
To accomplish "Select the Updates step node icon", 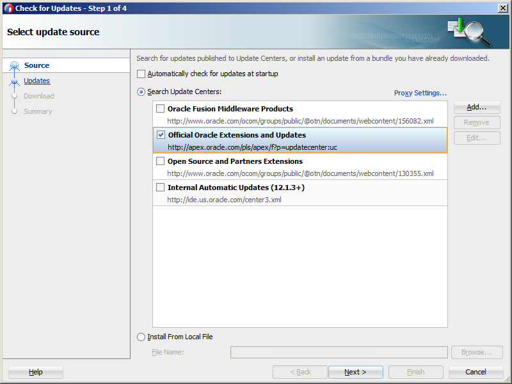I will (x=14, y=81).
